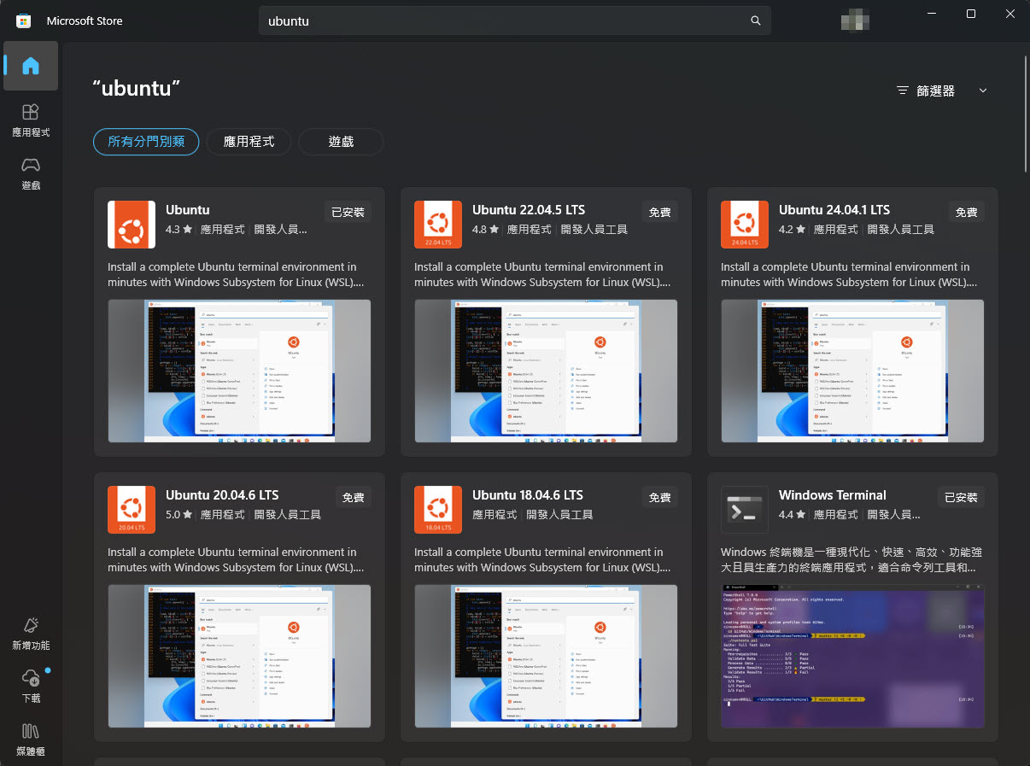Screen dimensions: 1030x766
Task: Click the Home icon in sidebar
Action: click(x=31, y=66)
